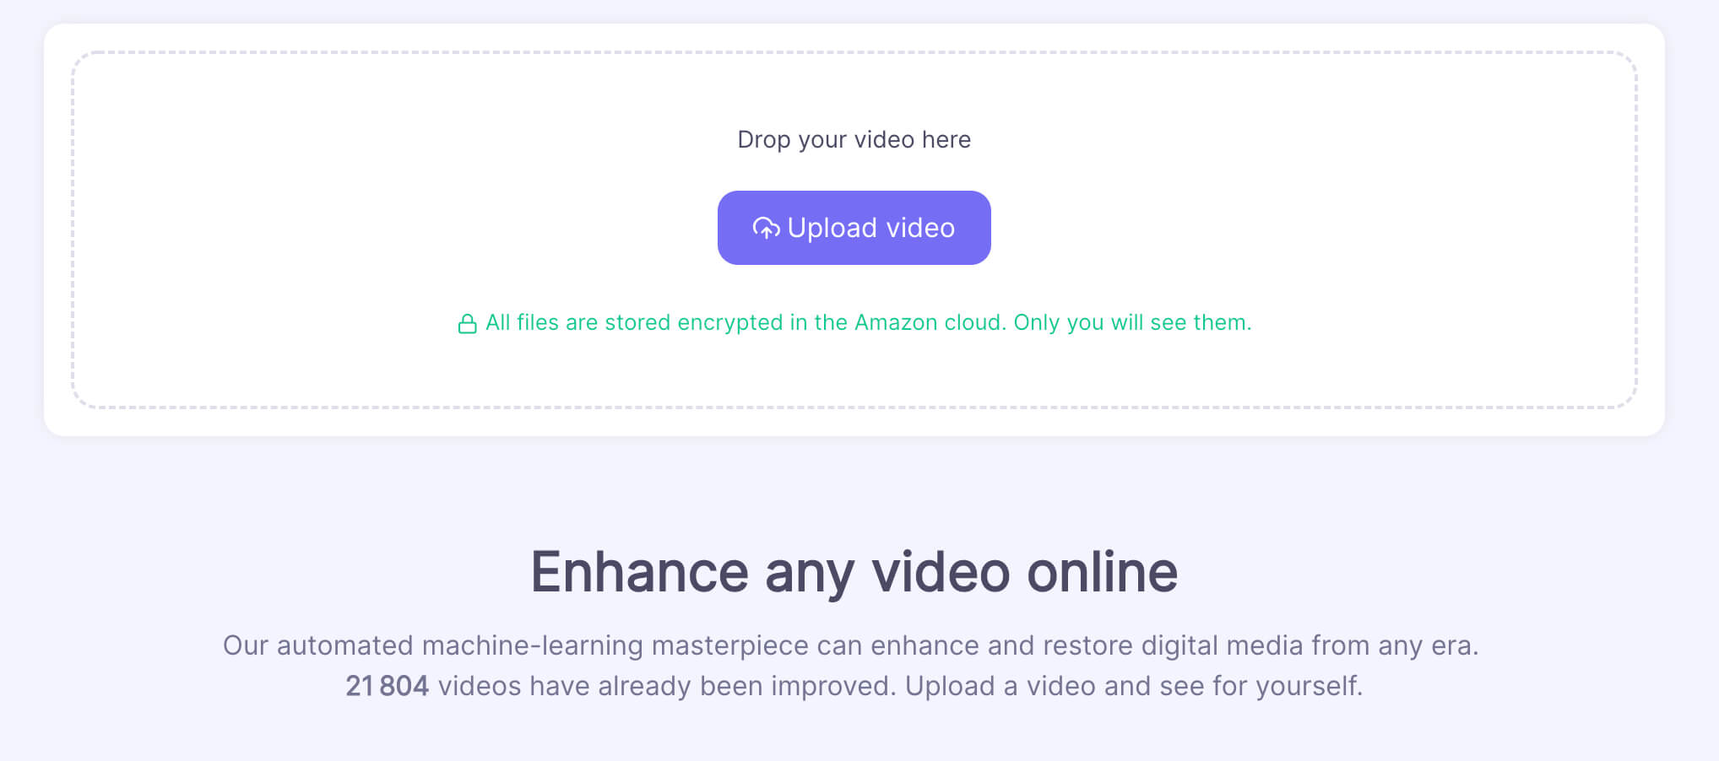1719x761 pixels.
Task: Click the 'Only you will see them' sentence
Action: pos(1132,322)
